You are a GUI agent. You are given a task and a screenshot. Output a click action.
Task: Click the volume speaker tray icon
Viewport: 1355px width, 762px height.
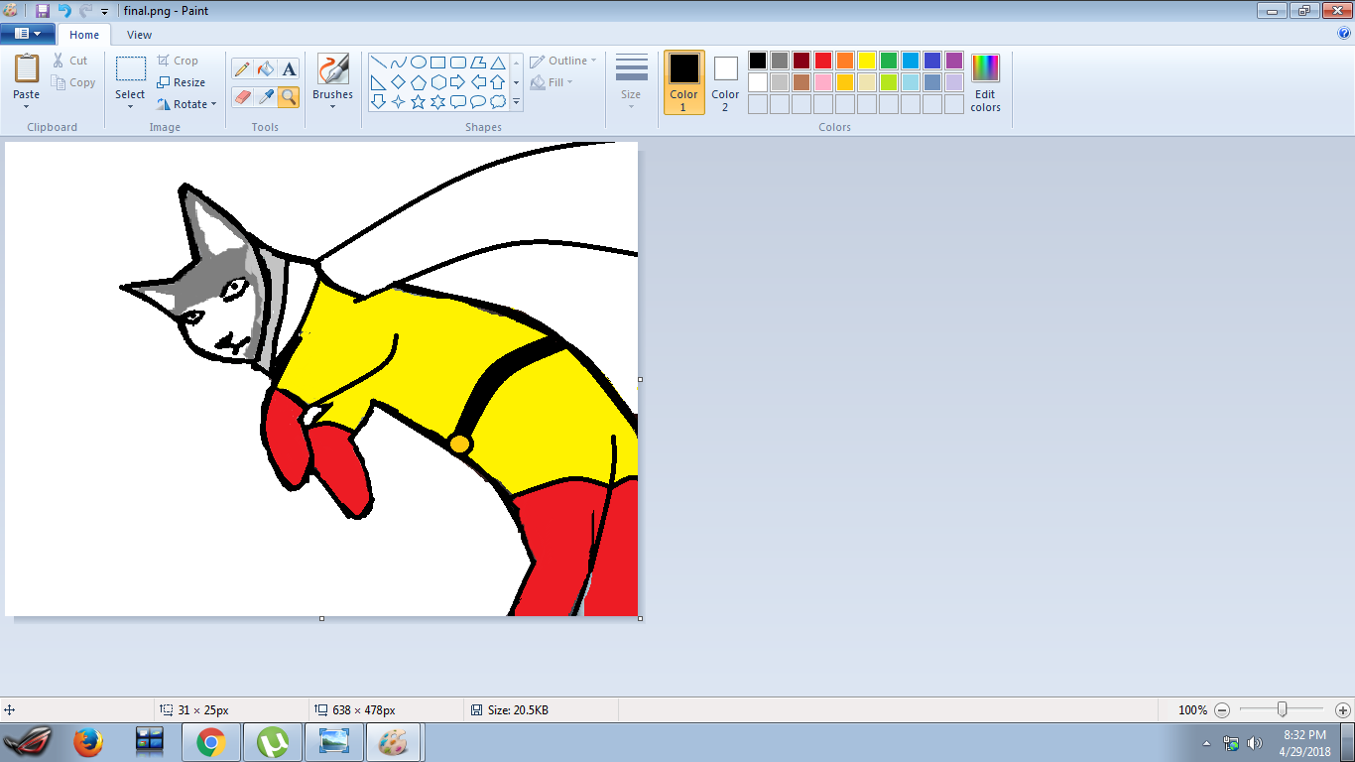(1254, 743)
